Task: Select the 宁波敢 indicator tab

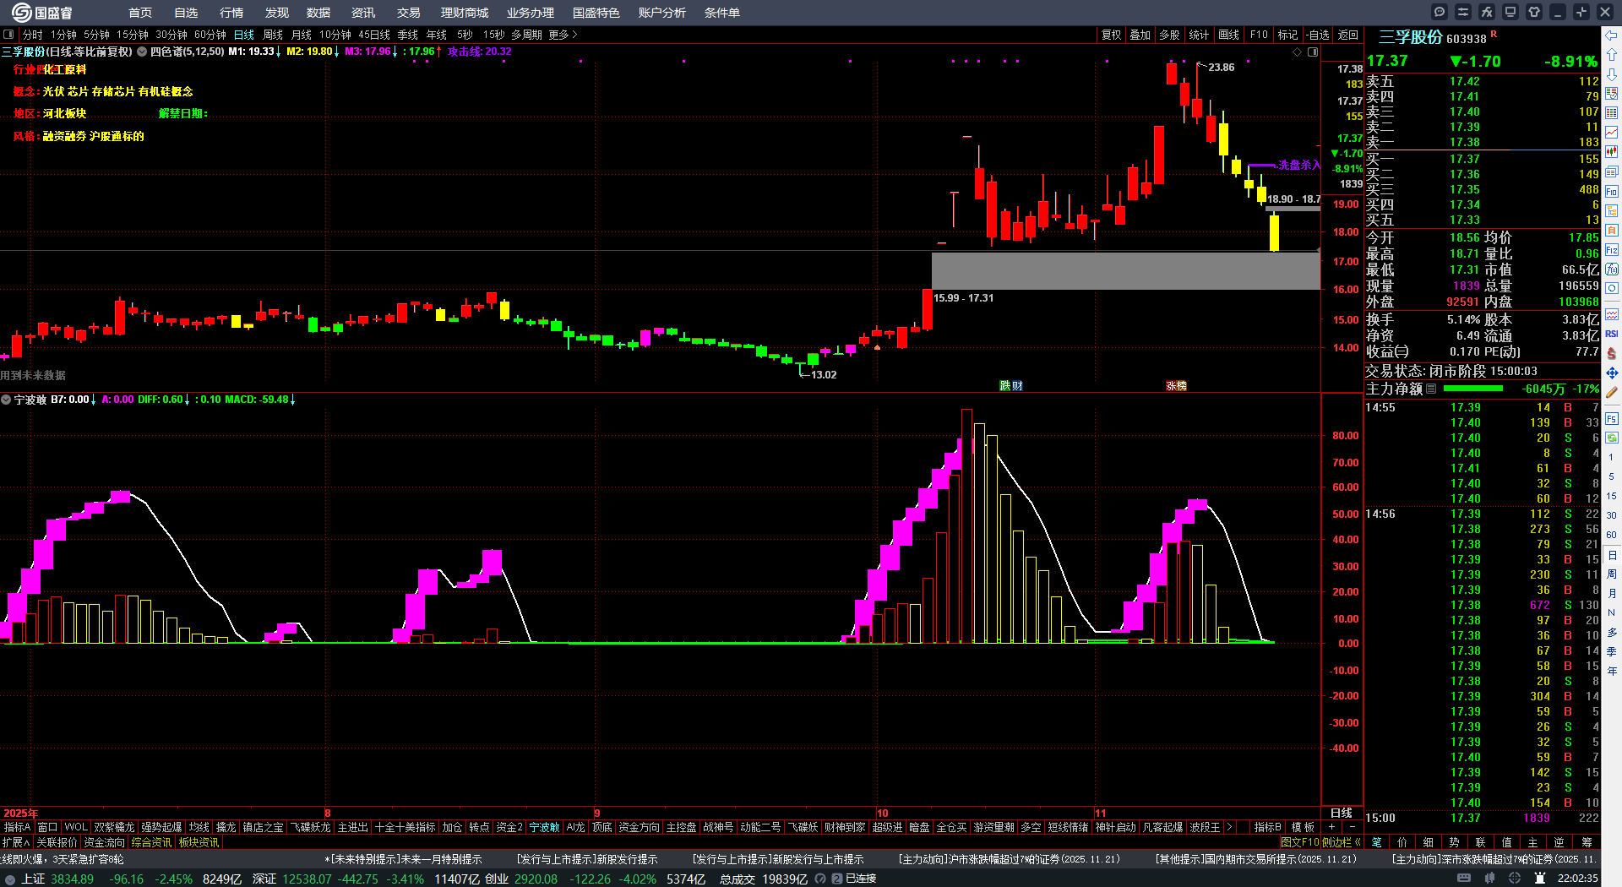Action: click(x=544, y=827)
